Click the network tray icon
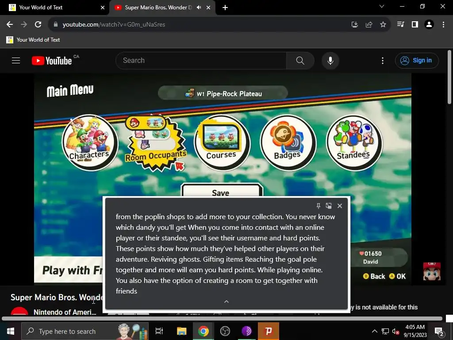This screenshot has width=453, height=340. [385, 331]
